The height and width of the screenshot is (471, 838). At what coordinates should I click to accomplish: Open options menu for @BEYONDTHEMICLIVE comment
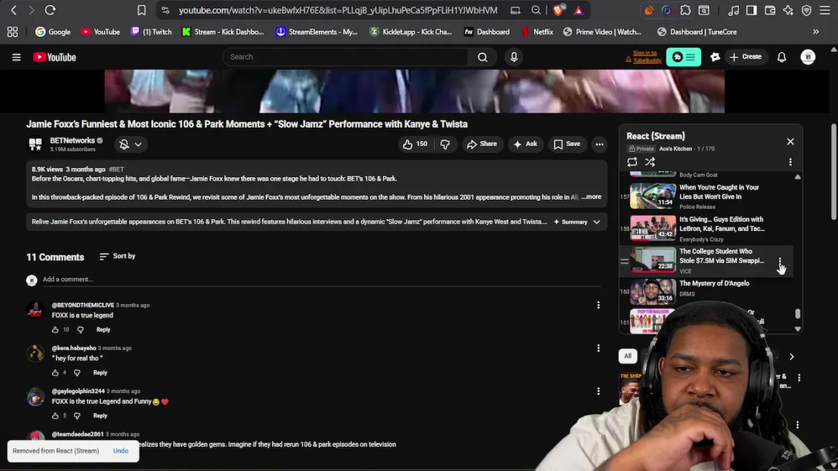598,305
